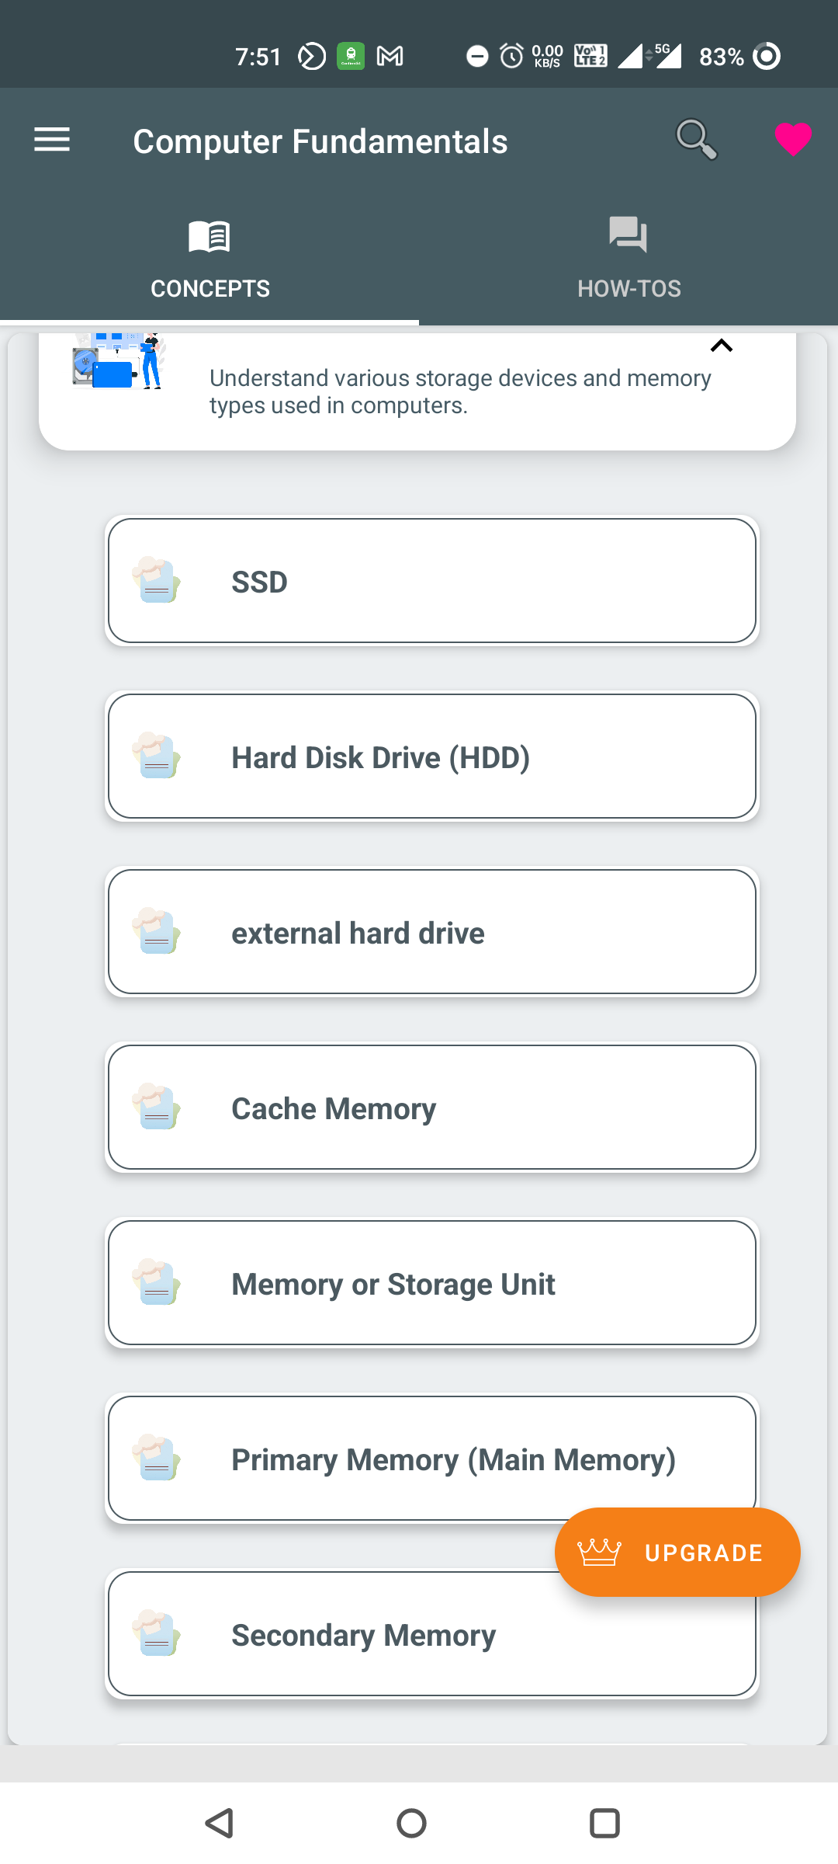Click the note icon beside Cache Memory

point(157,1108)
